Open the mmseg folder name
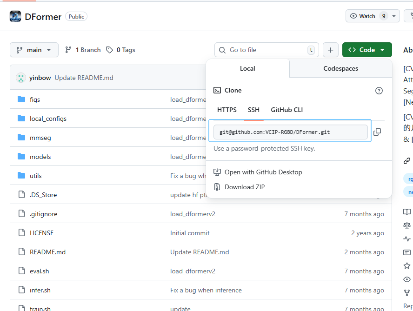The height and width of the screenshot is (311, 413). pos(40,138)
